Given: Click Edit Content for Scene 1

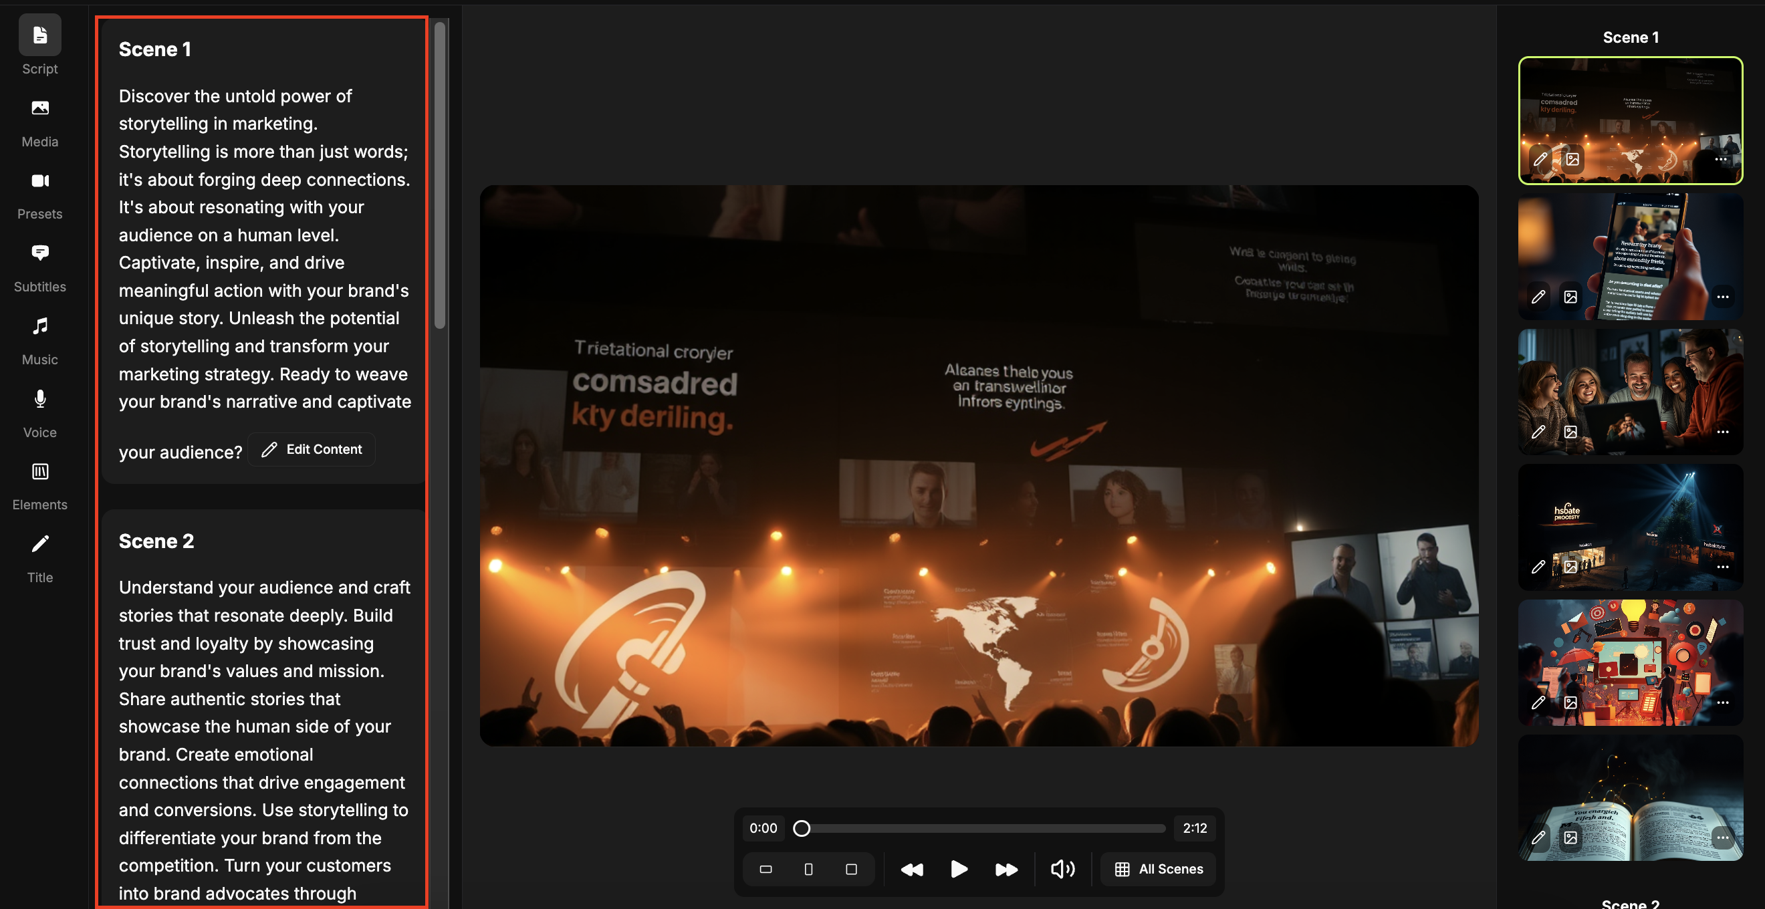Looking at the screenshot, I should [x=312, y=449].
